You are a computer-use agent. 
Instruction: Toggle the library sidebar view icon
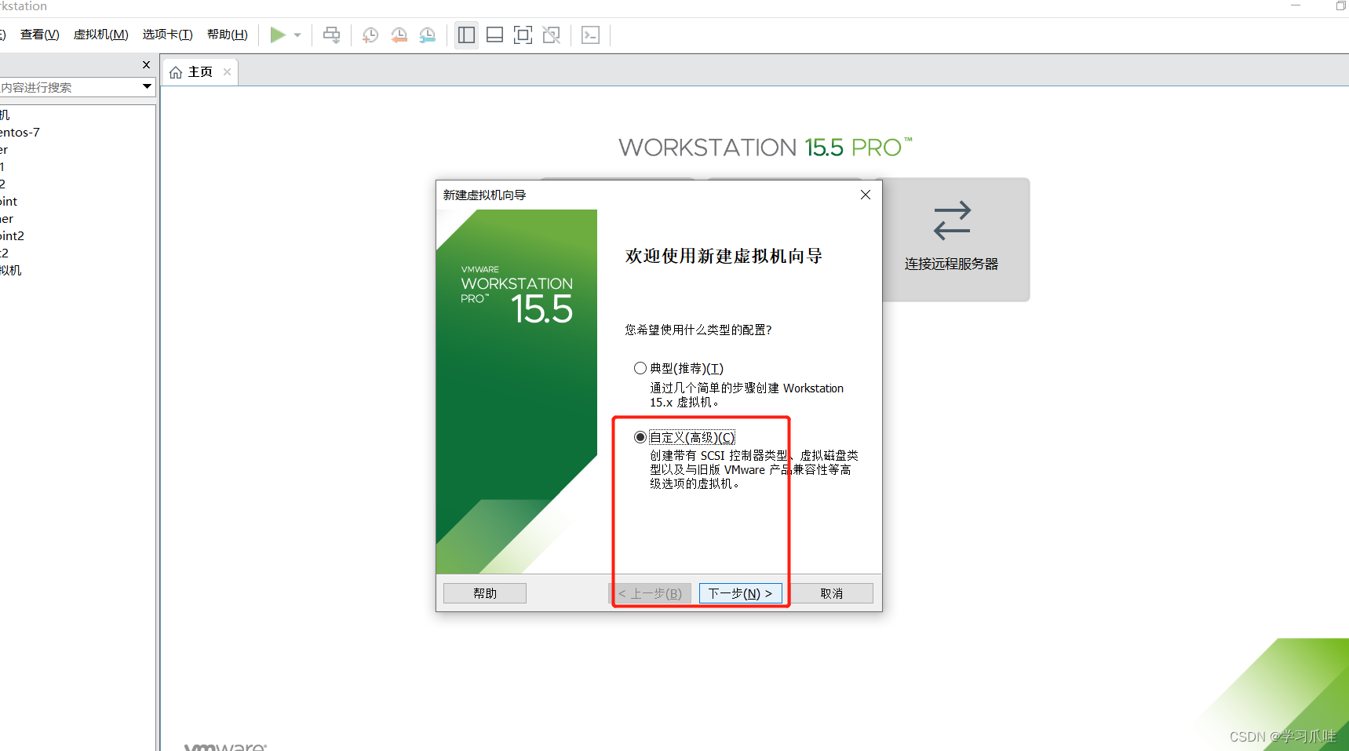coord(466,35)
